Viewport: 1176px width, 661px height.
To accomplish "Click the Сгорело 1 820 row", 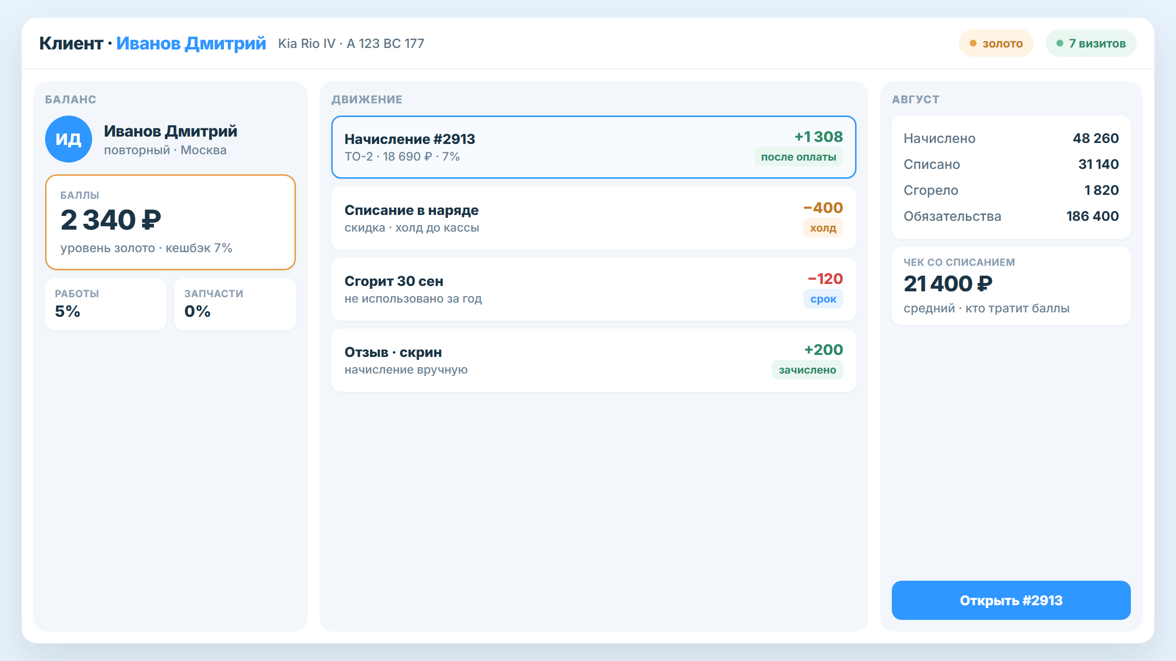I will [x=1011, y=190].
